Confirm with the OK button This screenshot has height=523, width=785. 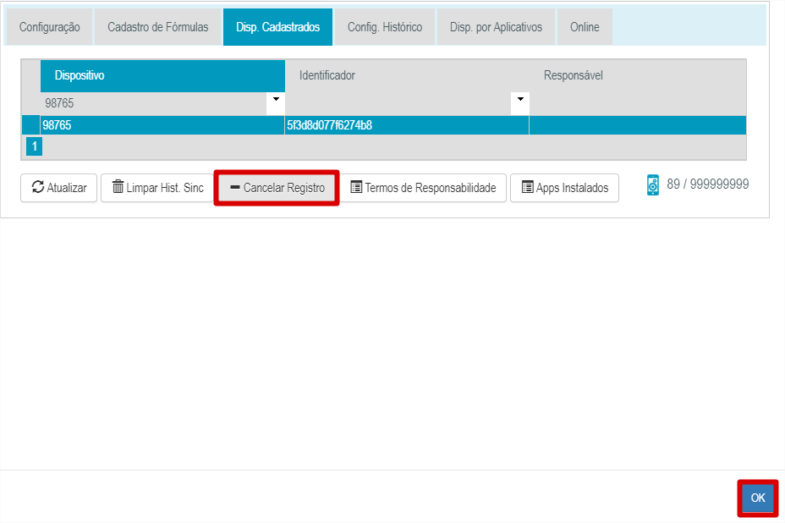(x=757, y=498)
